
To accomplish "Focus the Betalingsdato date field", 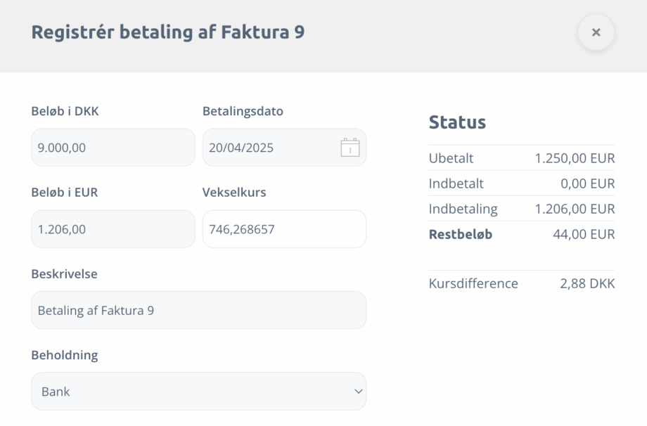I will [271, 148].
